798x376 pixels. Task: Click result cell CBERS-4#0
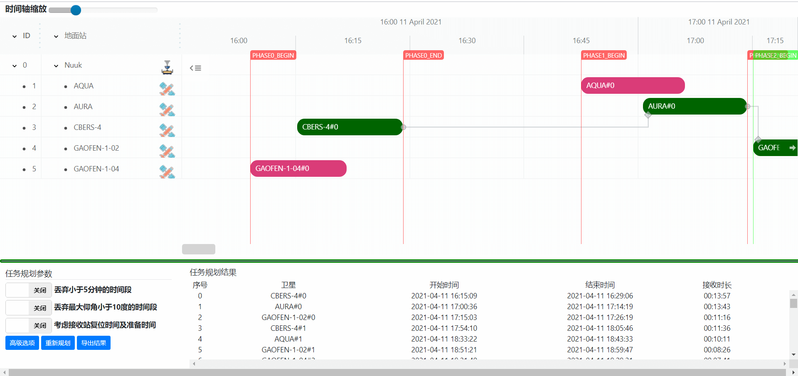click(x=288, y=296)
